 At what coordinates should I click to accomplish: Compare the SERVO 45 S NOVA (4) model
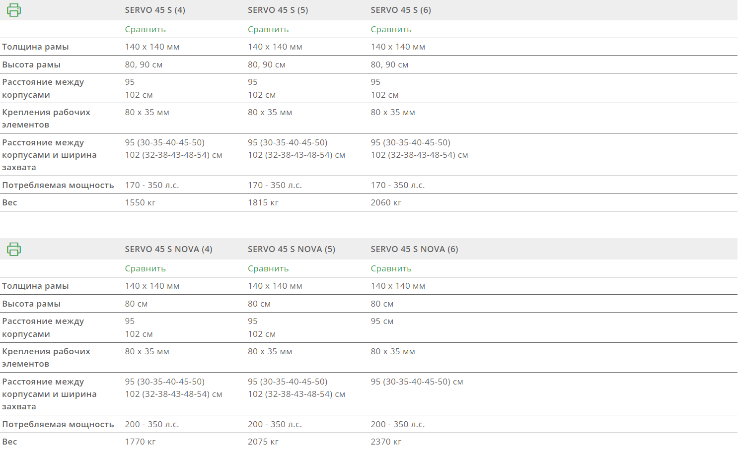click(145, 268)
